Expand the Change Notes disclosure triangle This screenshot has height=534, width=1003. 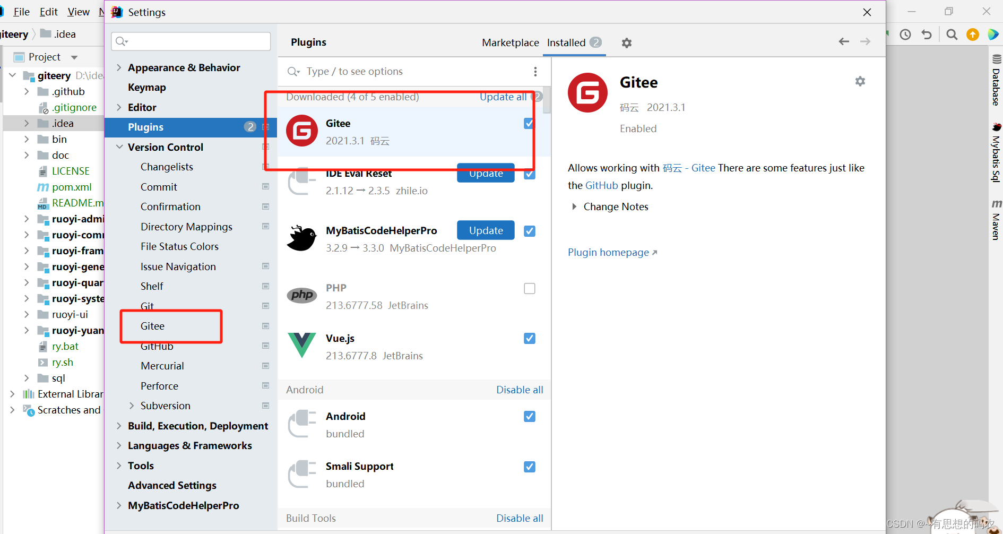(574, 206)
